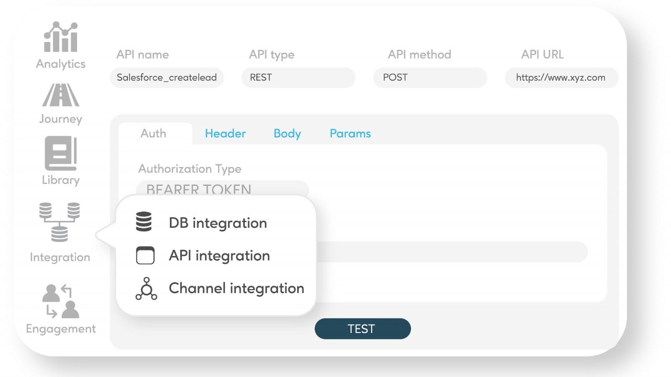Click the Journey road icon
This screenshot has width=671, height=377.
pyautogui.click(x=61, y=95)
